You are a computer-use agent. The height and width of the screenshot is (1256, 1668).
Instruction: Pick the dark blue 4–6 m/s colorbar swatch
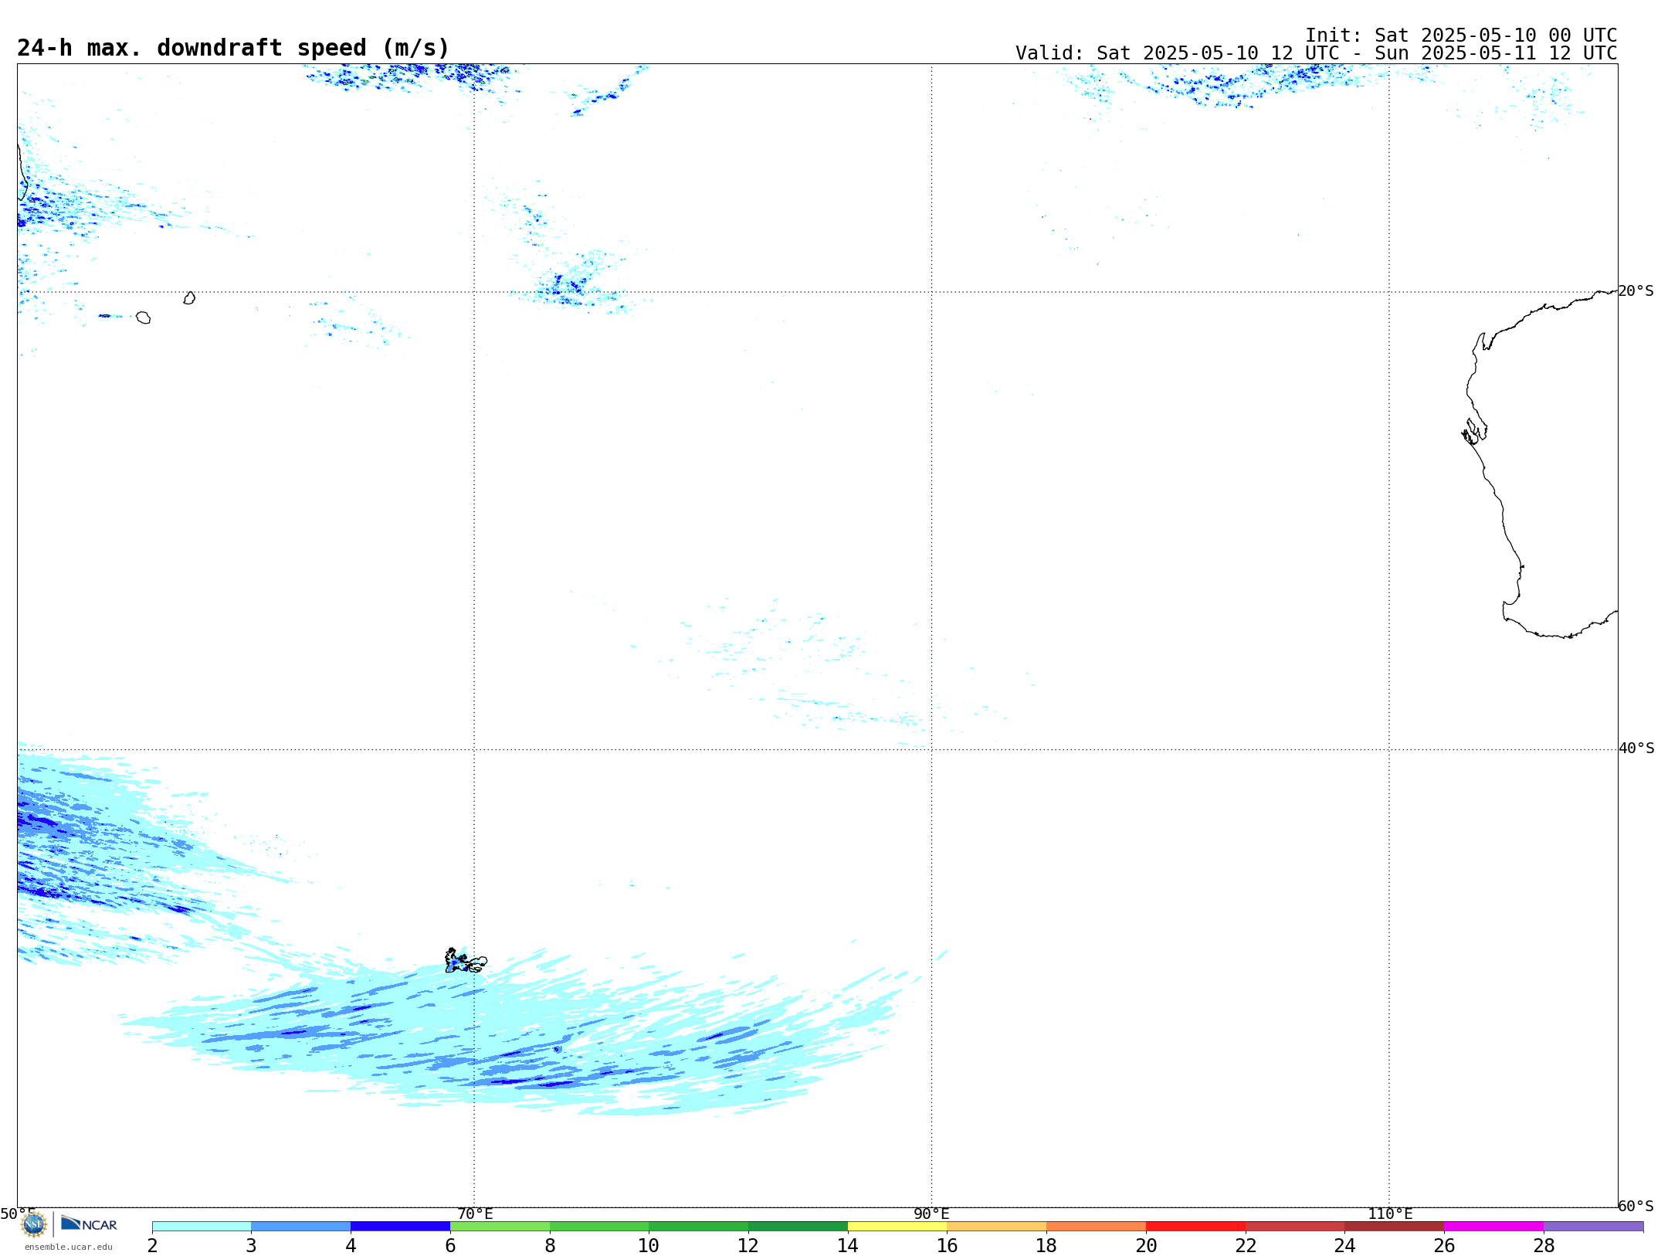[x=400, y=1227]
